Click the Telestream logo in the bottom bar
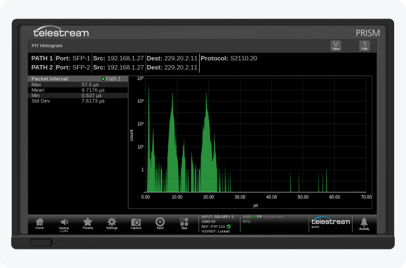This screenshot has height=268, width=406. (330, 222)
